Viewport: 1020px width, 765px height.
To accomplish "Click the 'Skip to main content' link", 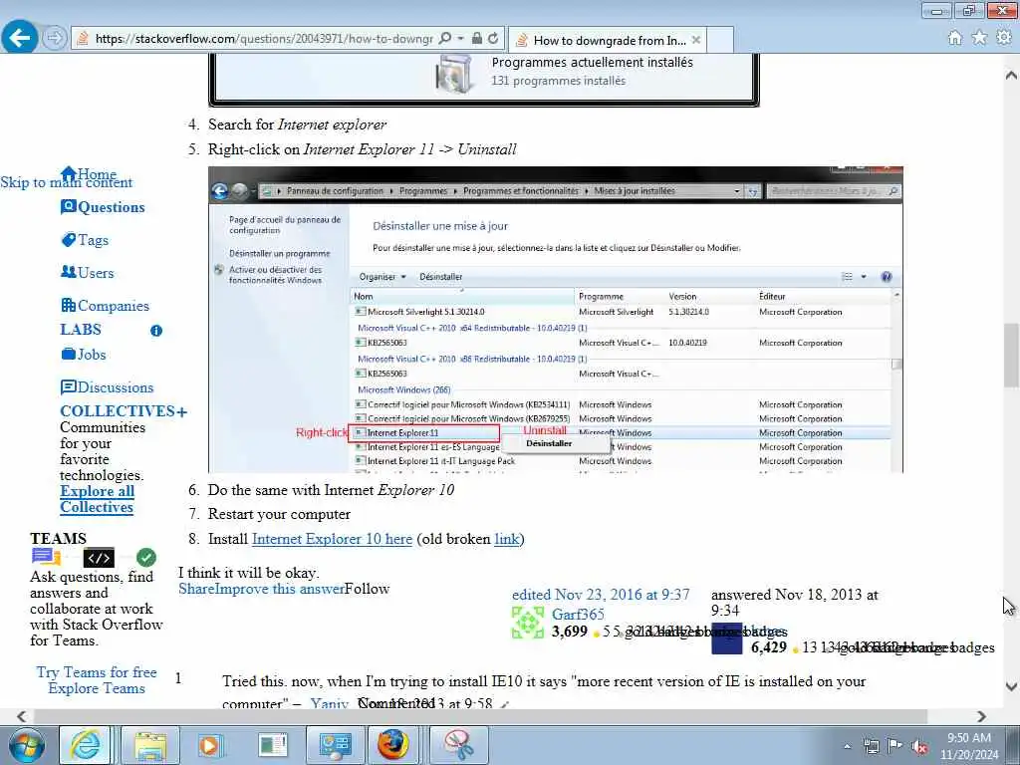I will coord(67,182).
